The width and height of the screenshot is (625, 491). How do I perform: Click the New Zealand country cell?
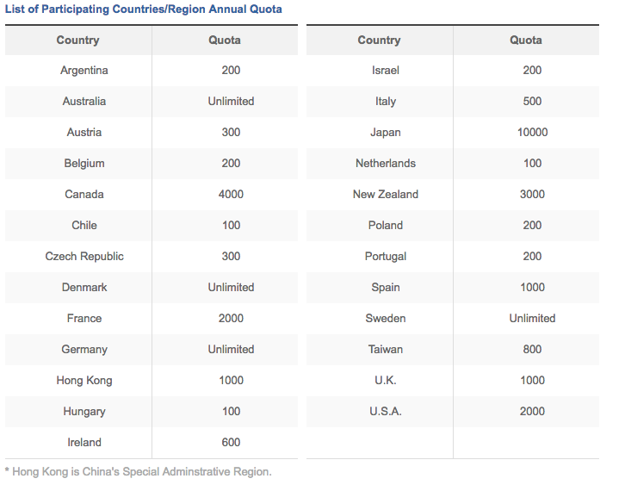(386, 194)
